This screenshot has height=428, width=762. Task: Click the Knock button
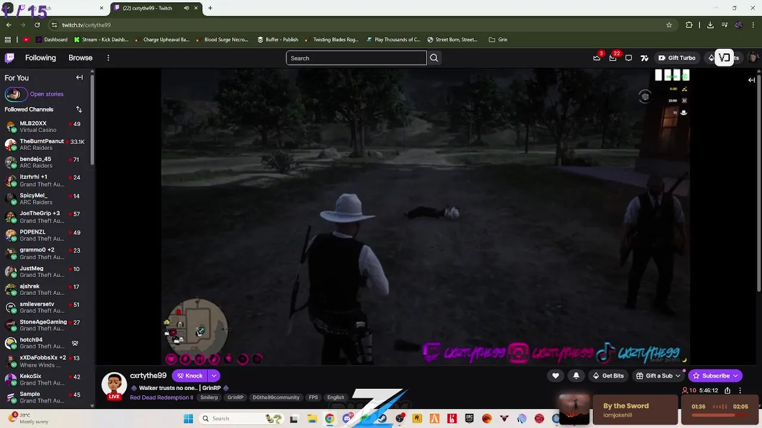189,376
